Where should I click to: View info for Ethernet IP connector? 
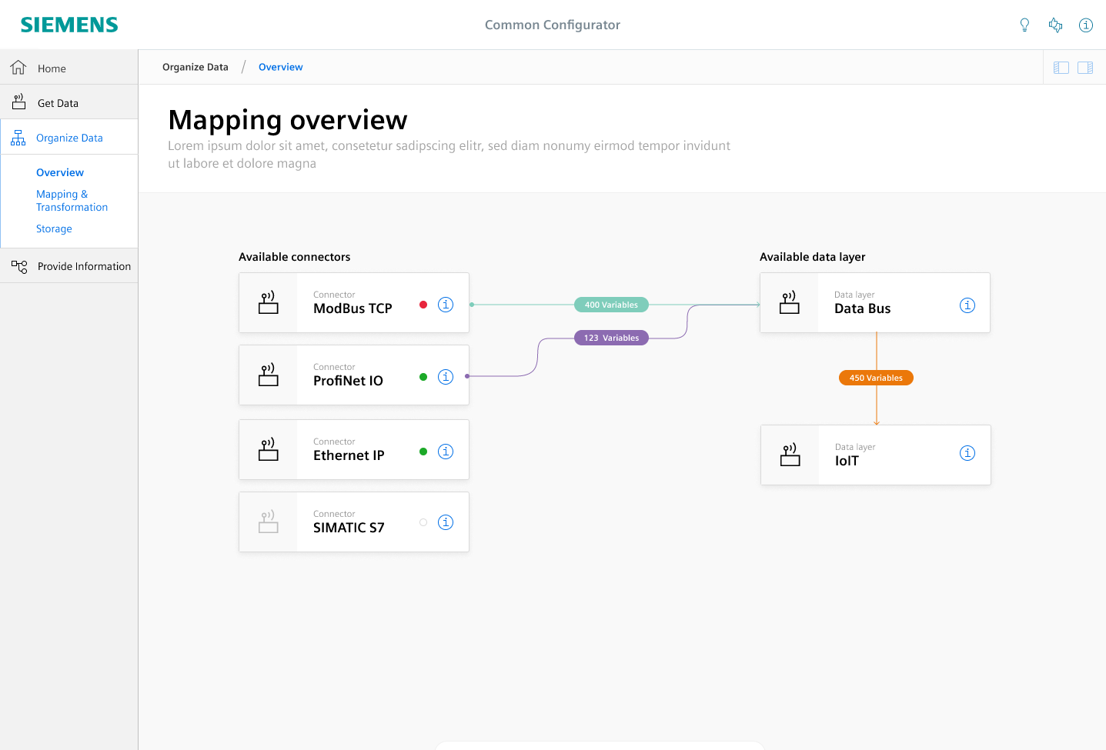click(x=446, y=452)
